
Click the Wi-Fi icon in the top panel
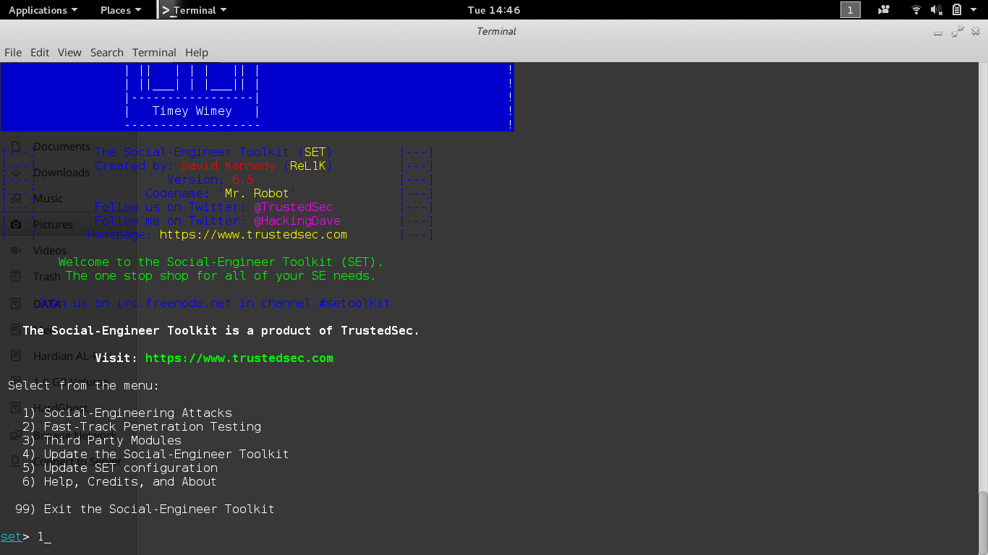click(916, 10)
